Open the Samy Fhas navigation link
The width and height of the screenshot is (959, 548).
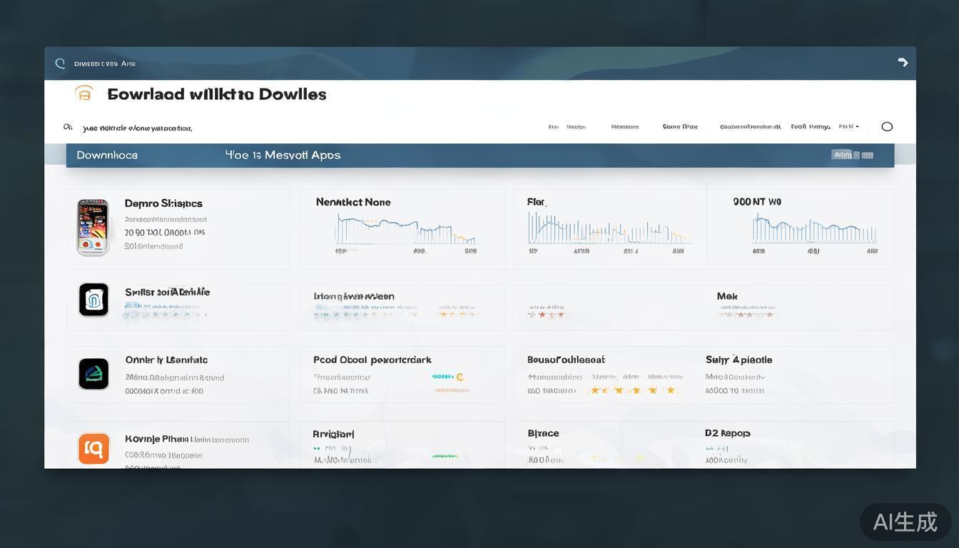point(679,127)
